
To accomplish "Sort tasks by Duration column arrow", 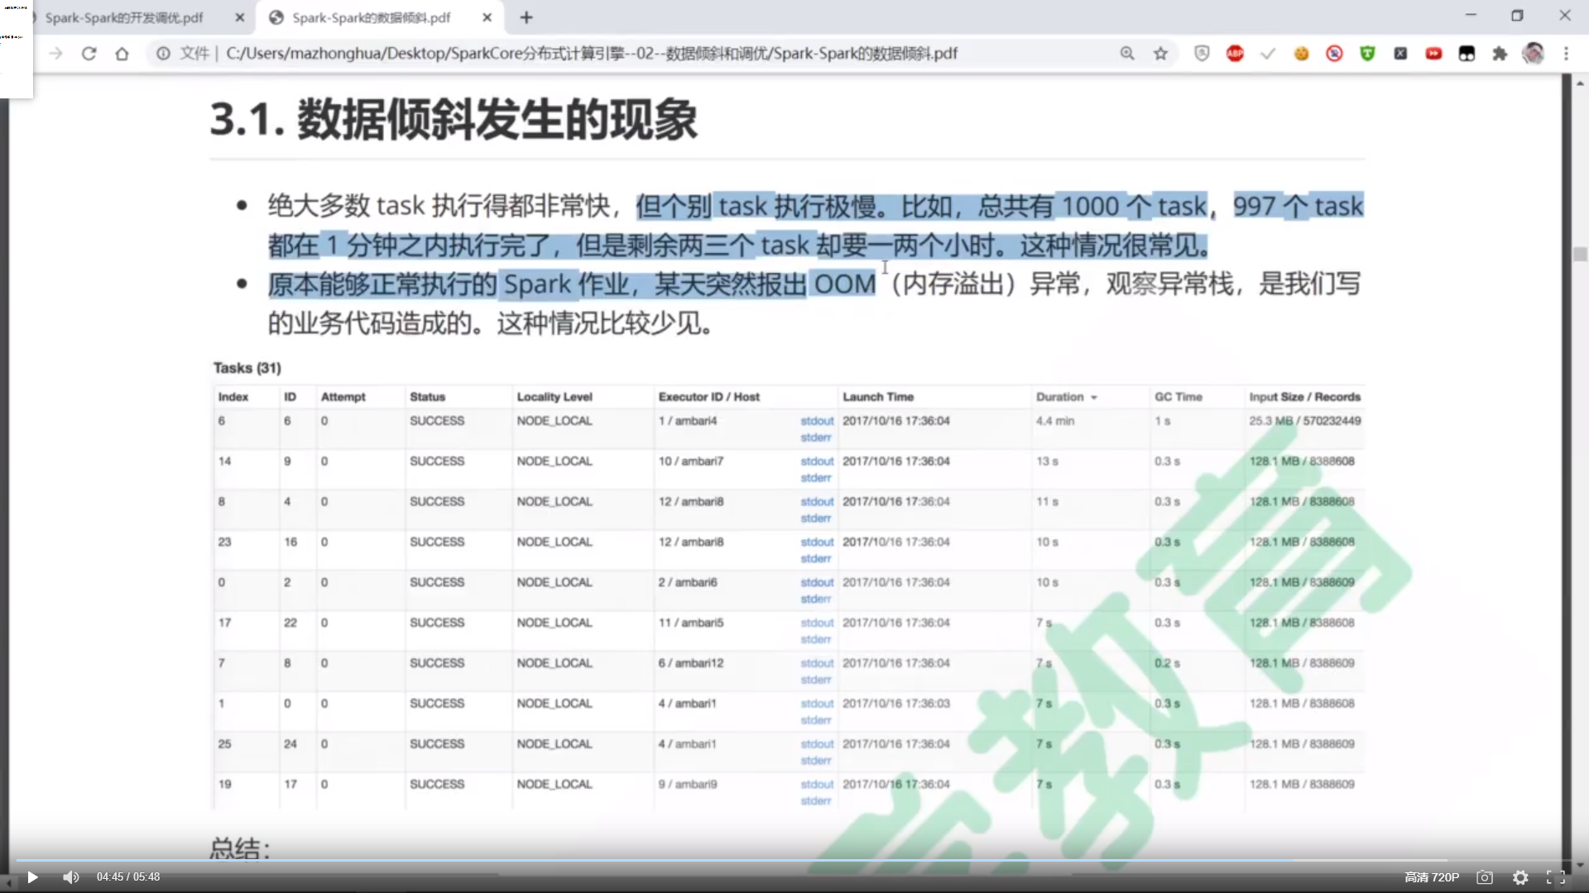I will (1094, 398).
